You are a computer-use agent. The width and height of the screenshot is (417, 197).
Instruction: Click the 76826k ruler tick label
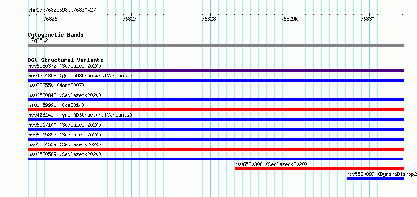(52, 19)
